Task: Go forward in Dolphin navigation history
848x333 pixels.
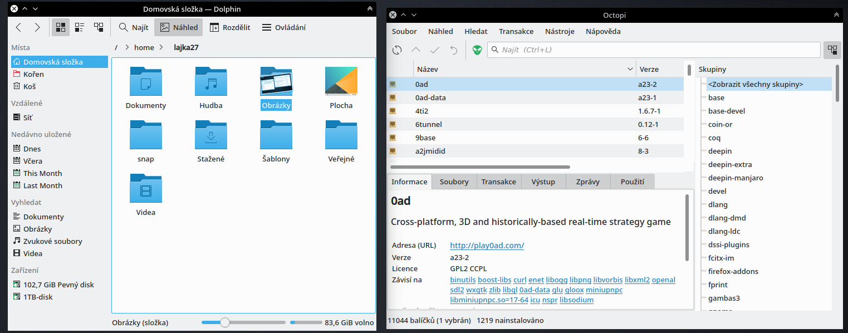Action: pos(37,27)
